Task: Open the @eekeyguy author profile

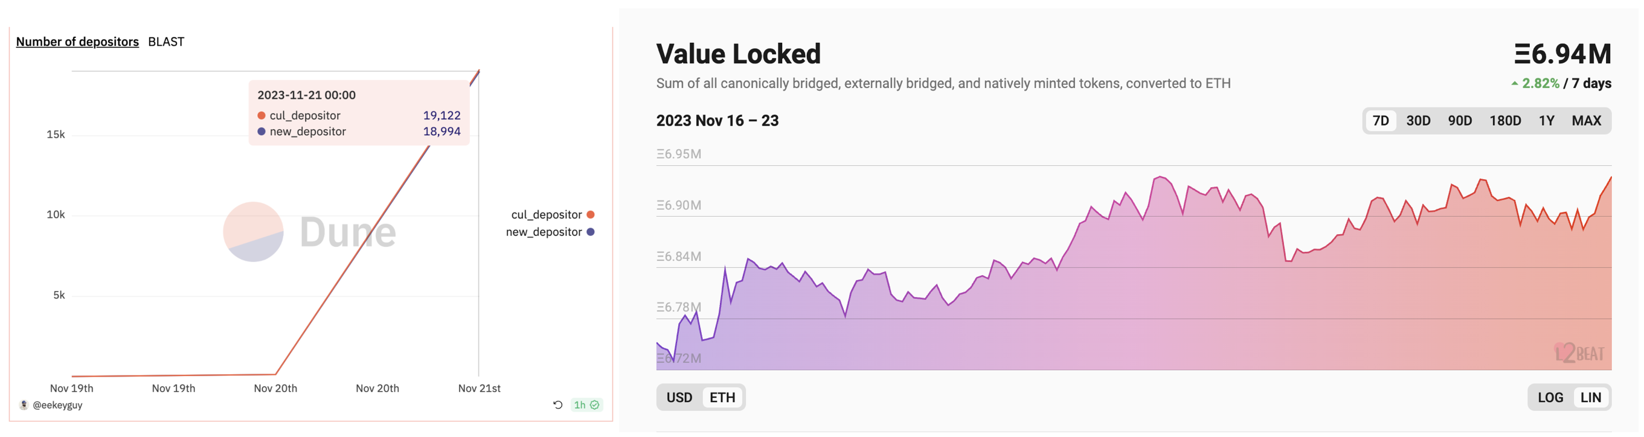Action: click(x=57, y=404)
